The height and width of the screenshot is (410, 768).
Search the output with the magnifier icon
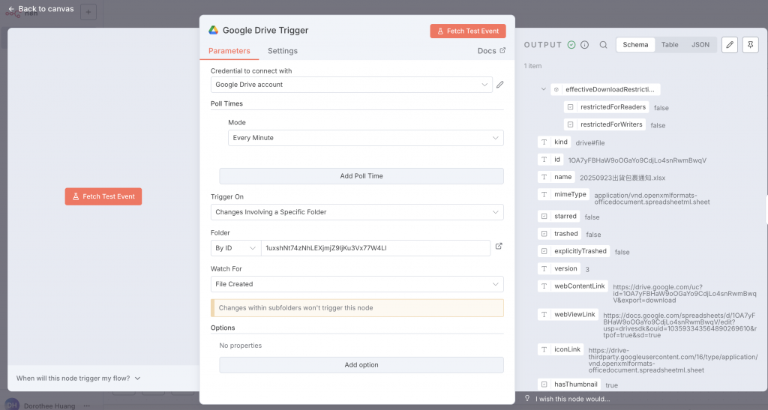[604, 44]
